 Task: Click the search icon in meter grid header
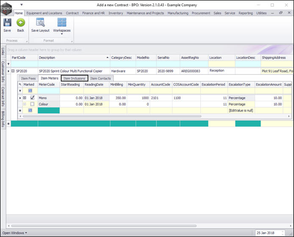tap(20, 85)
